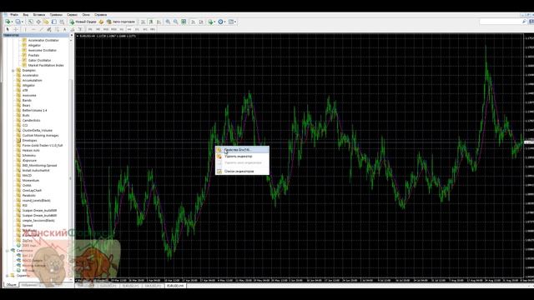Screen dimensions: 534x300
Task: Open the indicators list green plus icon
Action: [x=210, y=22]
